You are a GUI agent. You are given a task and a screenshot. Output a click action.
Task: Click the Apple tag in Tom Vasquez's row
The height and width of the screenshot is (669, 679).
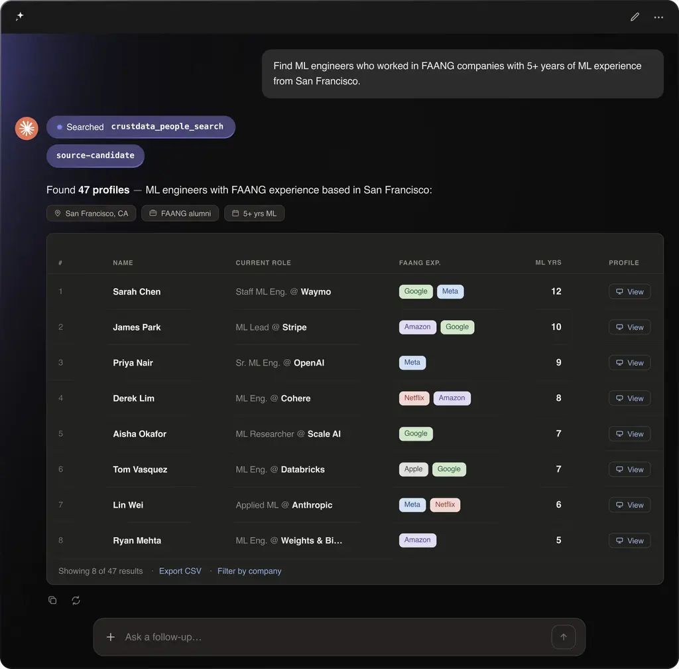(x=413, y=469)
